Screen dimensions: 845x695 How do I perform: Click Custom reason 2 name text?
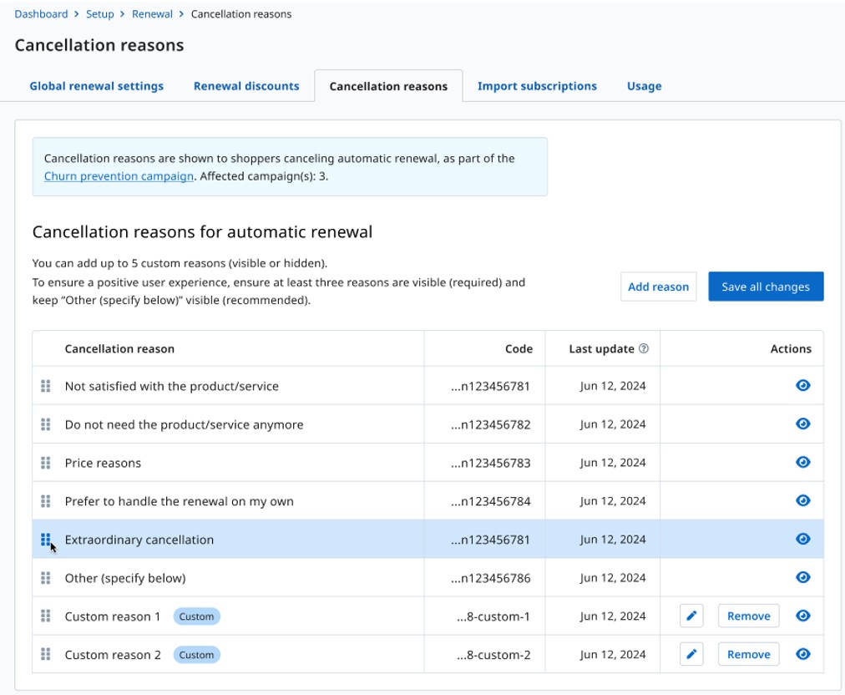(x=113, y=655)
